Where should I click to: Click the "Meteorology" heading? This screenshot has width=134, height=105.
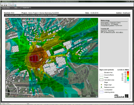(x=105, y=20)
